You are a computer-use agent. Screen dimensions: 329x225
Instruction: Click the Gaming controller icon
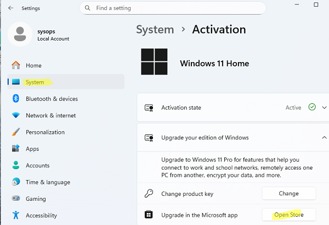[16, 198]
